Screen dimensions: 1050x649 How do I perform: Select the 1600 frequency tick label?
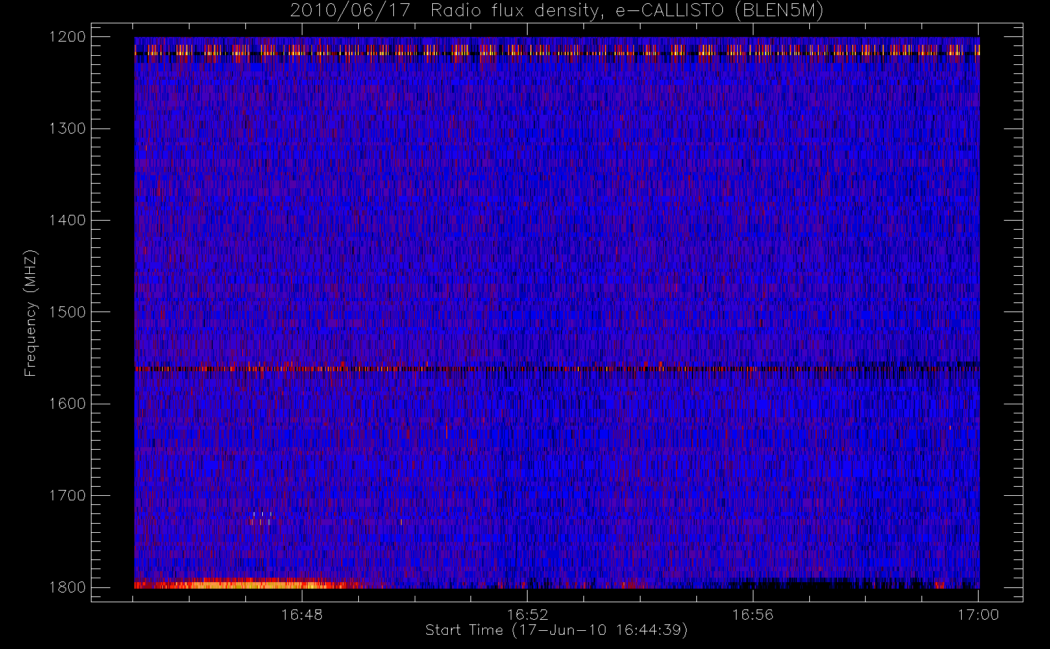click(67, 404)
